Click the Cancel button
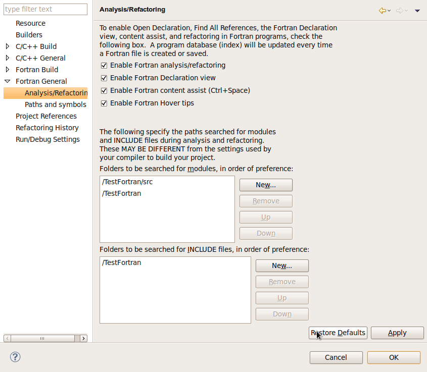This screenshot has height=372, width=427. [336, 357]
